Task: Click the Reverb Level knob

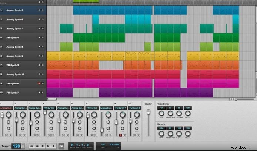Action: (188, 134)
